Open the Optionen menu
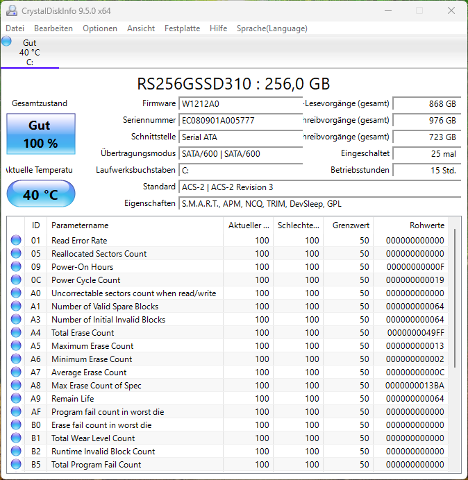Image resolution: width=468 pixels, height=480 pixels. (100, 28)
